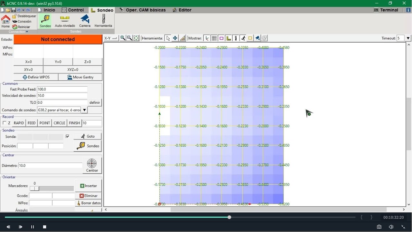Viewport: 412px width, 232px height.
Task: Click the Insertar marker button
Action: tap(89, 186)
